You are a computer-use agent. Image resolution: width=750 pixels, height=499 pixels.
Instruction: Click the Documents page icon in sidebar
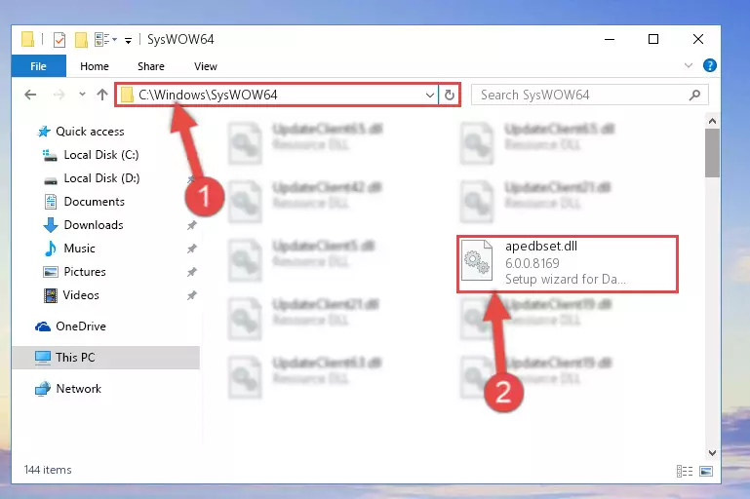point(50,202)
